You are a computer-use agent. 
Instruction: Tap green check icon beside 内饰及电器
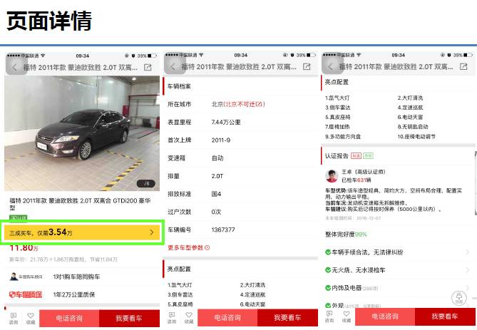328,288
